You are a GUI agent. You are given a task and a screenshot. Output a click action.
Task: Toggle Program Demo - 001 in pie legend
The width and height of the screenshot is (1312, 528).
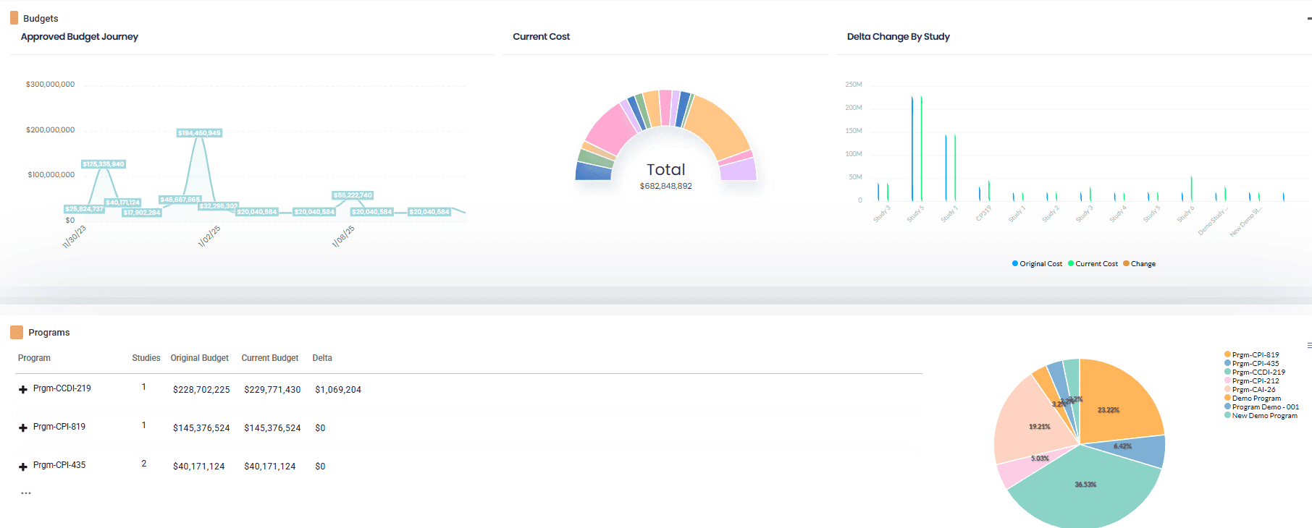(x=1261, y=407)
